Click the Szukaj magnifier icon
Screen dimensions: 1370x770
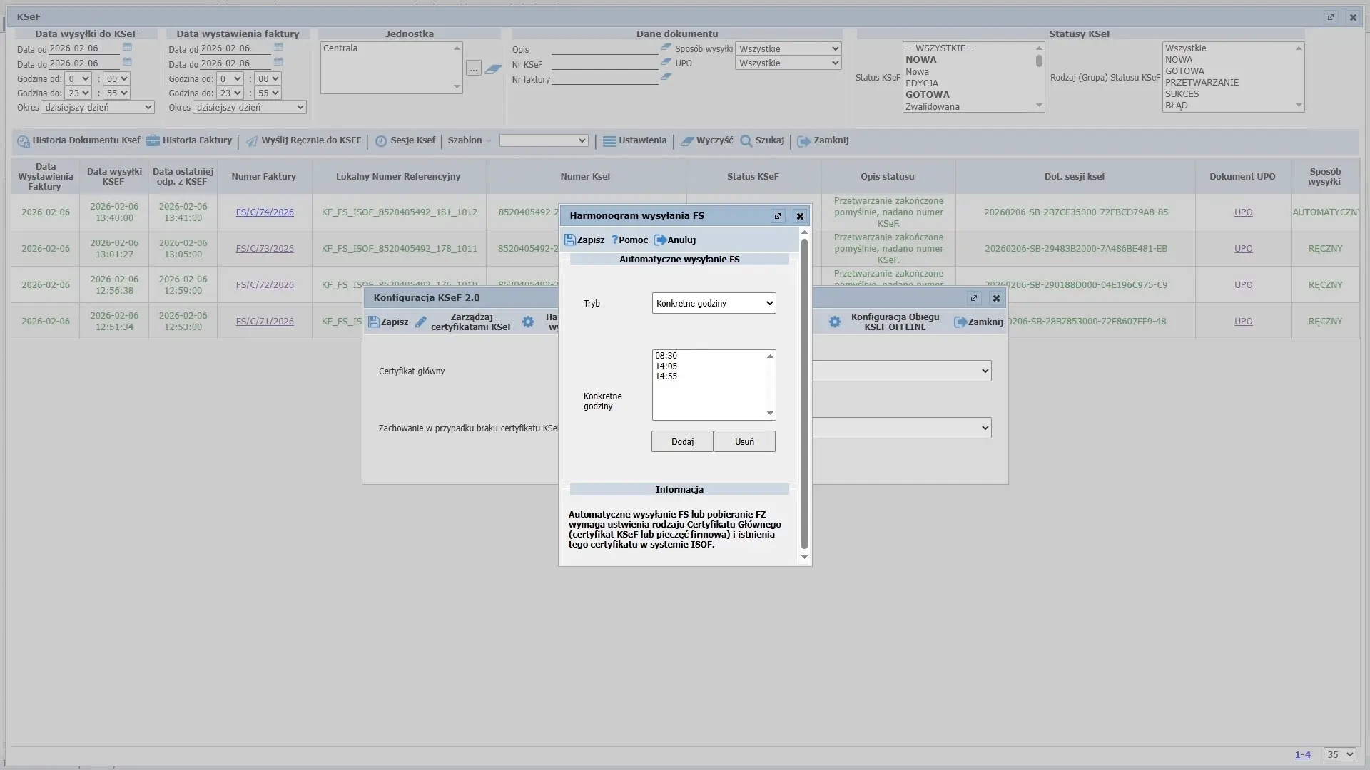(x=746, y=141)
